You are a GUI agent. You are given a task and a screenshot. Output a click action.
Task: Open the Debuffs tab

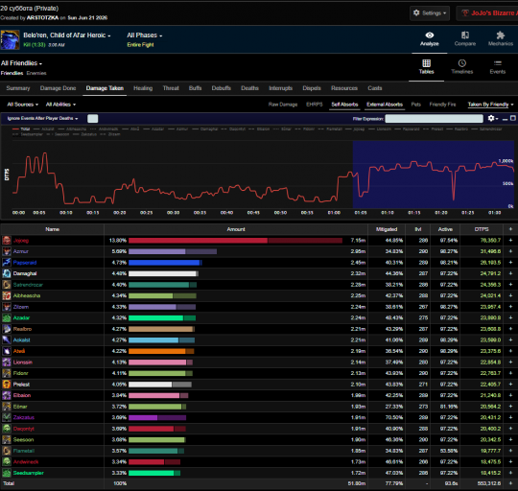(x=221, y=88)
